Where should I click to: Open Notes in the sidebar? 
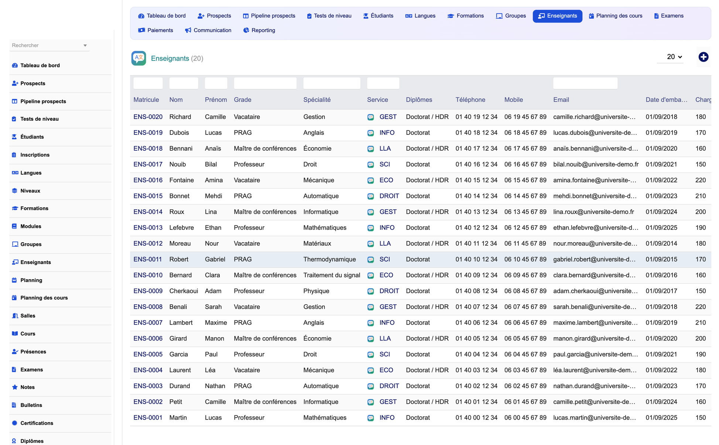(x=60, y=387)
